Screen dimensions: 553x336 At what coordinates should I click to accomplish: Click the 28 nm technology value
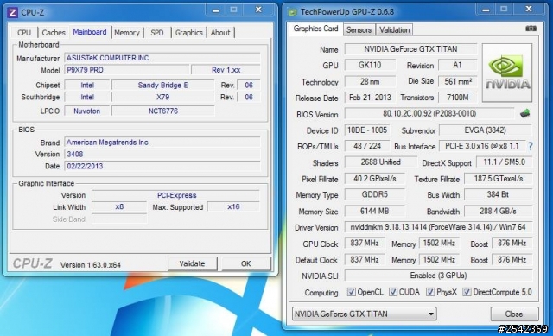pyautogui.click(x=370, y=82)
